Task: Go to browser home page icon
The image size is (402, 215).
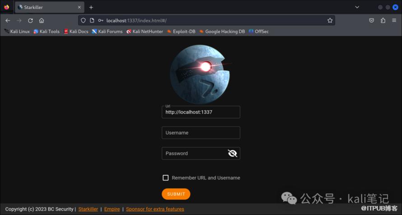Action: (x=42, y=20)
